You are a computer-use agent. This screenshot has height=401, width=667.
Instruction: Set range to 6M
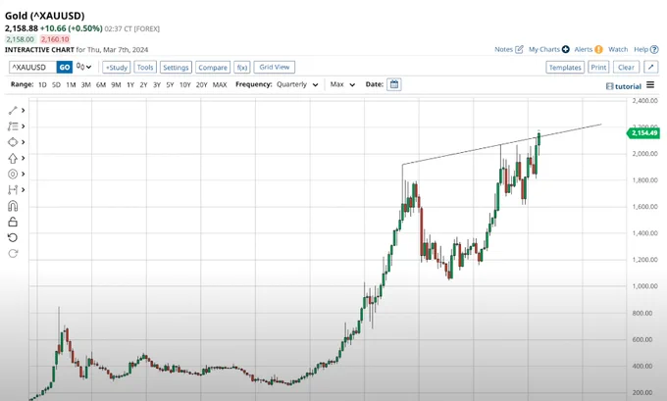coord(101,84)
